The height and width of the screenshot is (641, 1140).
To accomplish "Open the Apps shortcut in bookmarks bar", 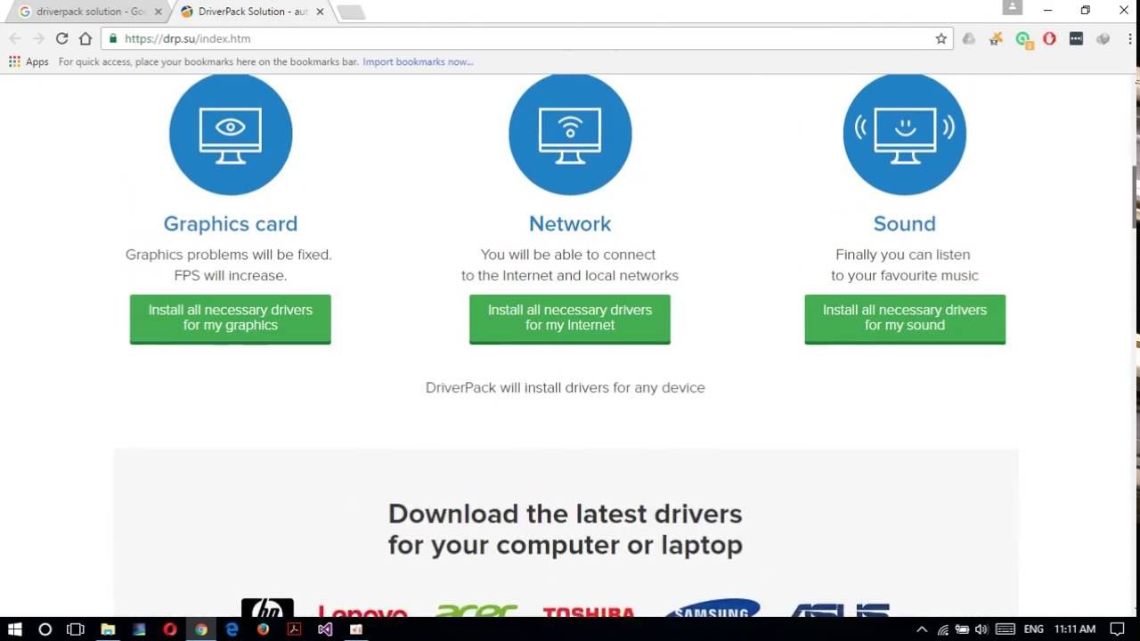I will (28, 61).
